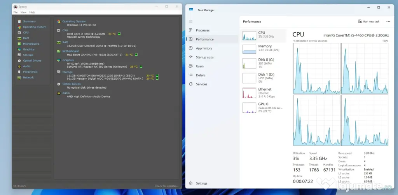
Task: Select Disk 0 (C:) performance entry
Action: pos(264,63)
